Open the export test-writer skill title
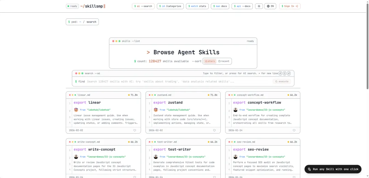The image size is (369, 178). [x=172, y=150]
